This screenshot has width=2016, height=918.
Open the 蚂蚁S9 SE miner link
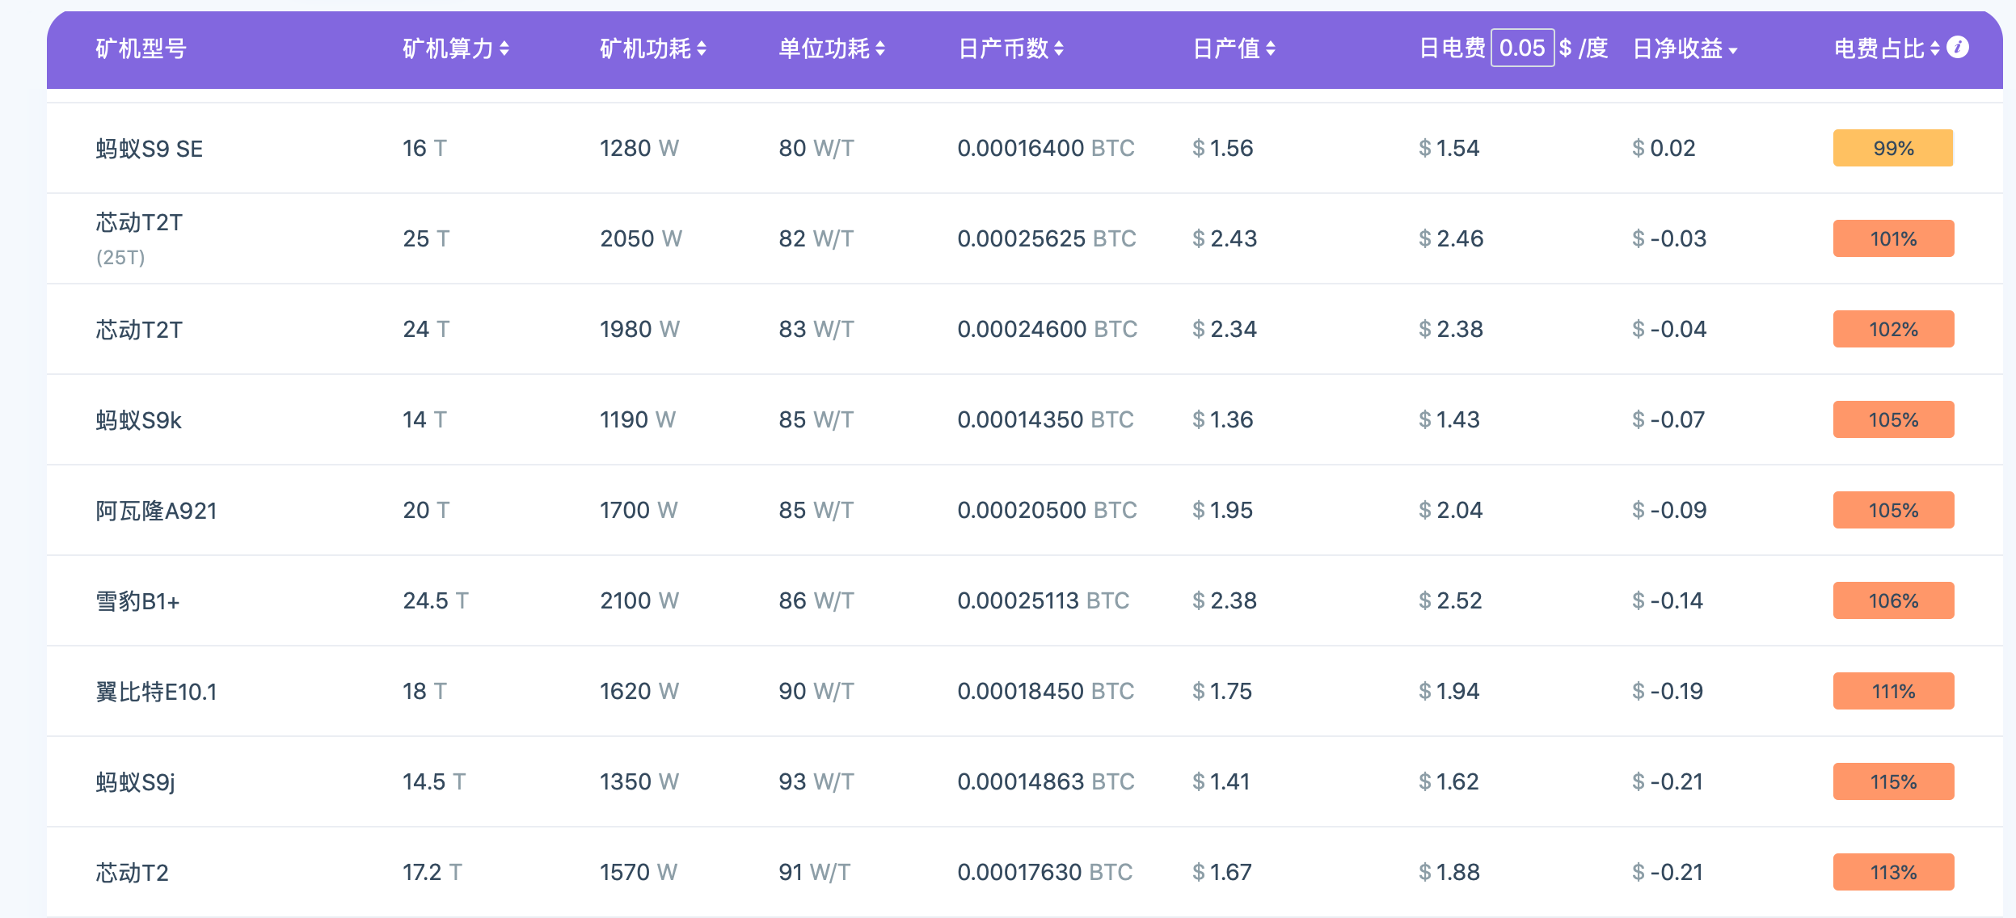[x=150, y=149]
